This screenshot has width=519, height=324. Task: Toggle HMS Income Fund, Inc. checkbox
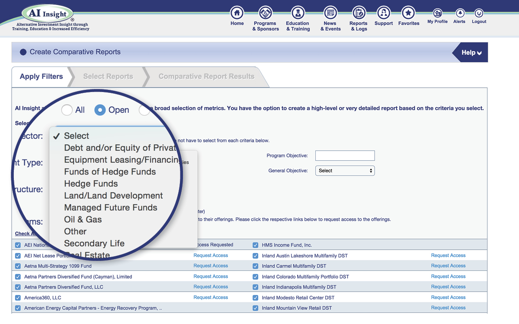pos(256,245)
